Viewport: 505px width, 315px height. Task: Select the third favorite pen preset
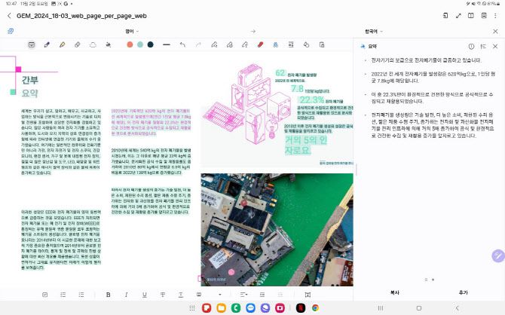coord(245,44)
